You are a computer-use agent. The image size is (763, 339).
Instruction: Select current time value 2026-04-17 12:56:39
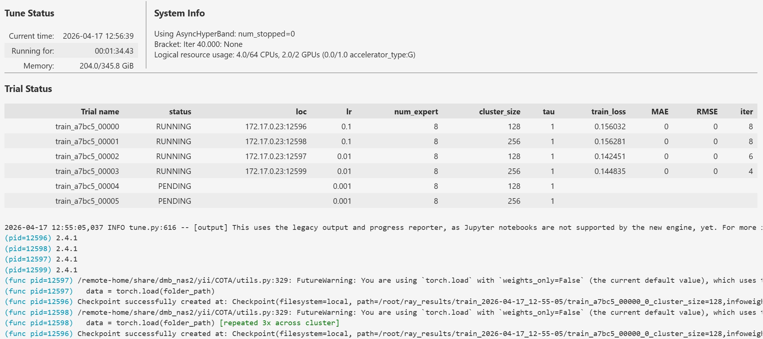(x=98, y=36)
